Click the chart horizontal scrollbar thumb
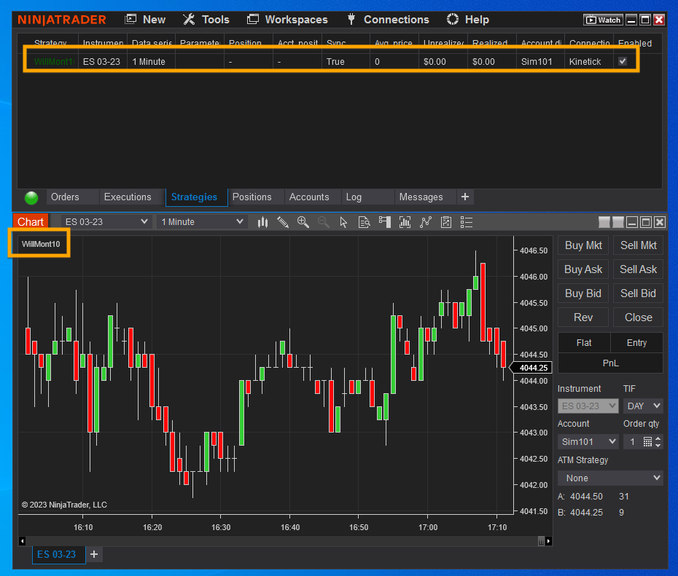Image resolution: width=678 pixels, height=576 pixels. point(541,541)
